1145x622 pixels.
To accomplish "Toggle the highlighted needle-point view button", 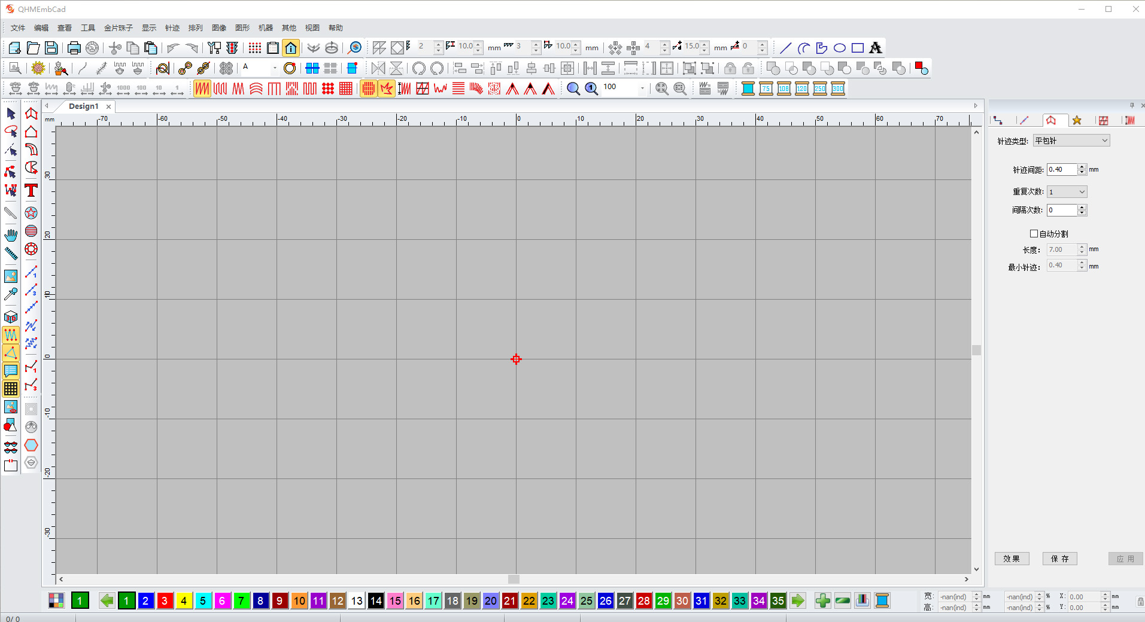I will click(387, 89).
